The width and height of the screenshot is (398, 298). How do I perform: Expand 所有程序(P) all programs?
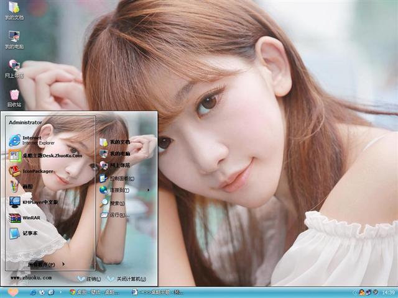[46, 264]
